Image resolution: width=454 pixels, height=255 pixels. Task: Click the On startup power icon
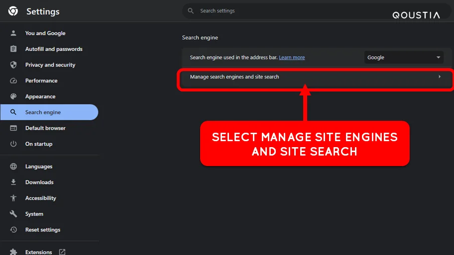click(x=13, y=144)
